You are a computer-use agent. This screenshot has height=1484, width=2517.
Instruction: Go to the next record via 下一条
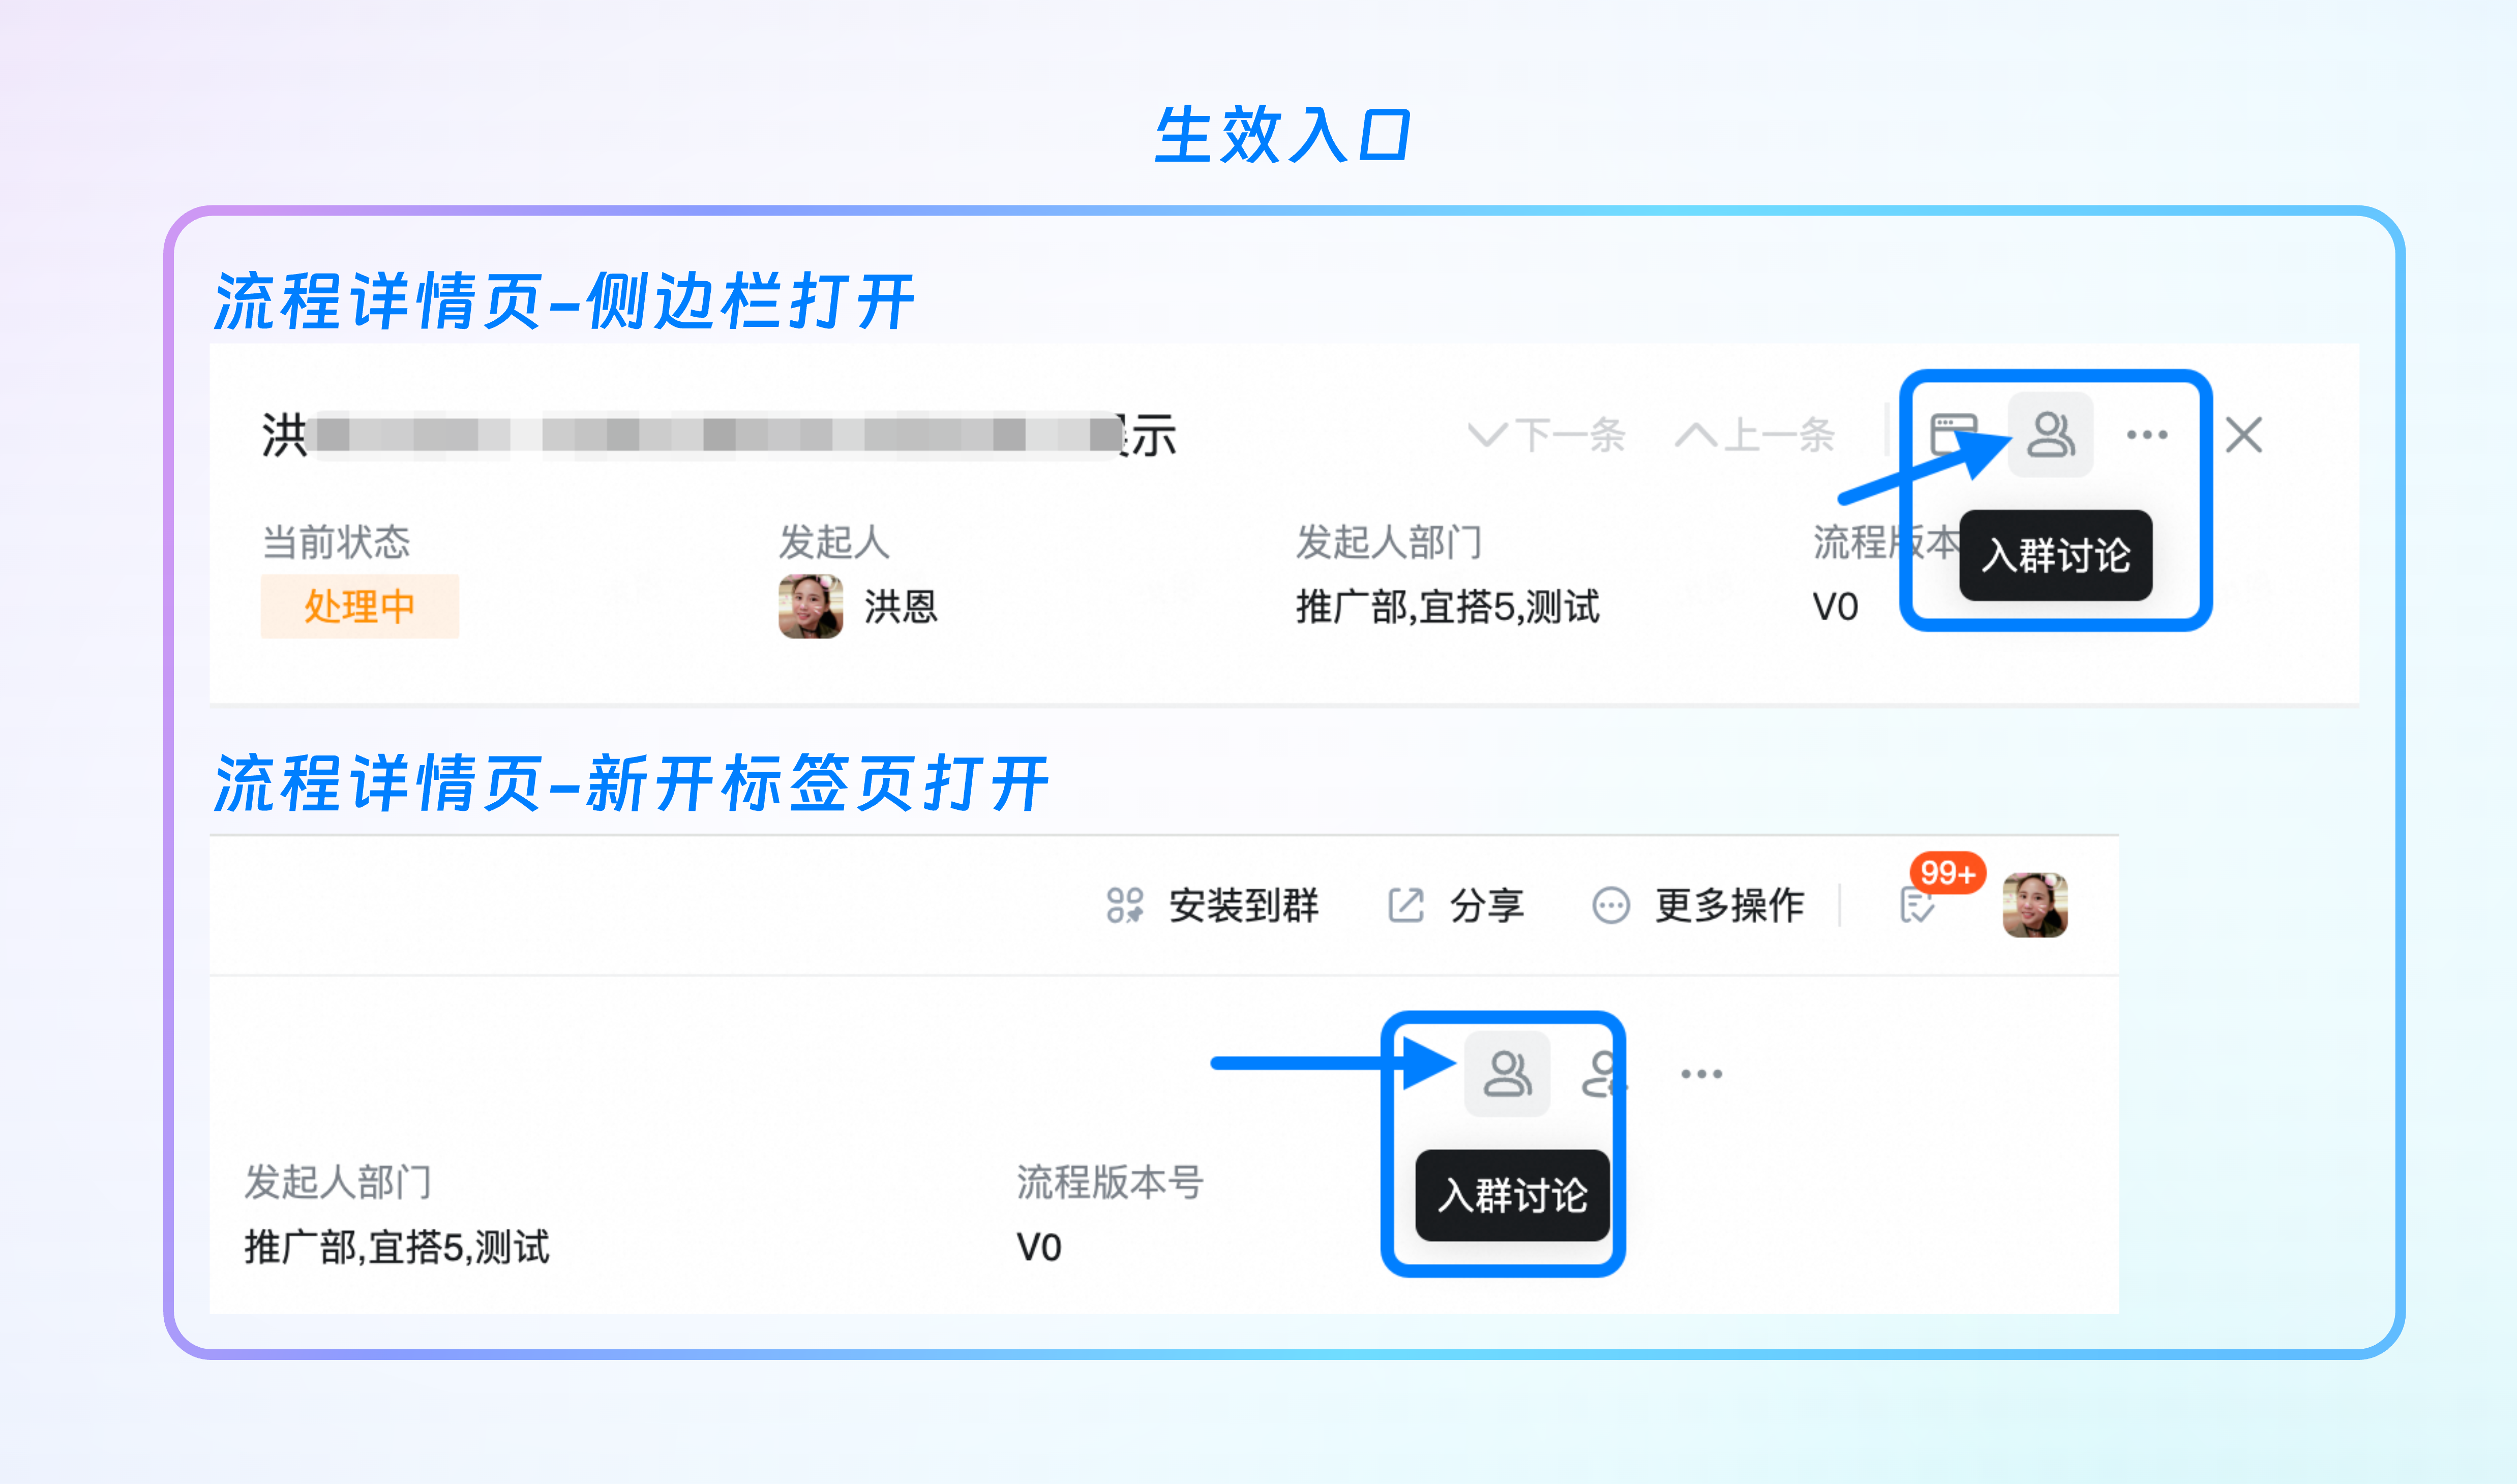coord(1546,435)
